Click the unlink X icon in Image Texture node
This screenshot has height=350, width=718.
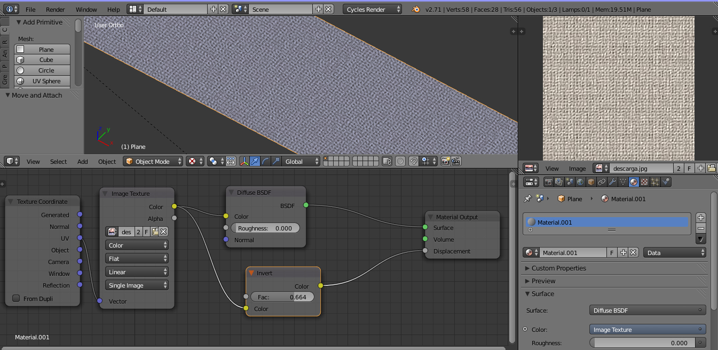[x=164, y=232]
